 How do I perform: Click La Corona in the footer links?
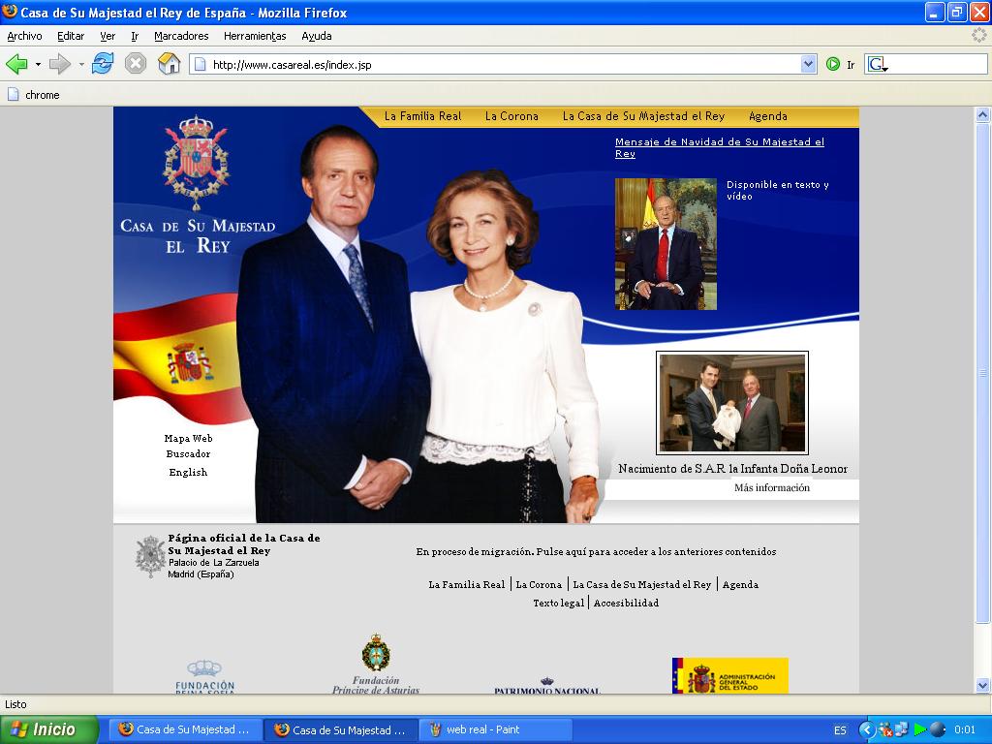539,584
